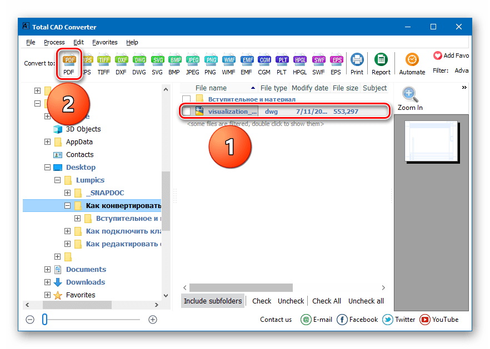
Task: Click the zoom slider handle
Action: (x=44, y=320)
